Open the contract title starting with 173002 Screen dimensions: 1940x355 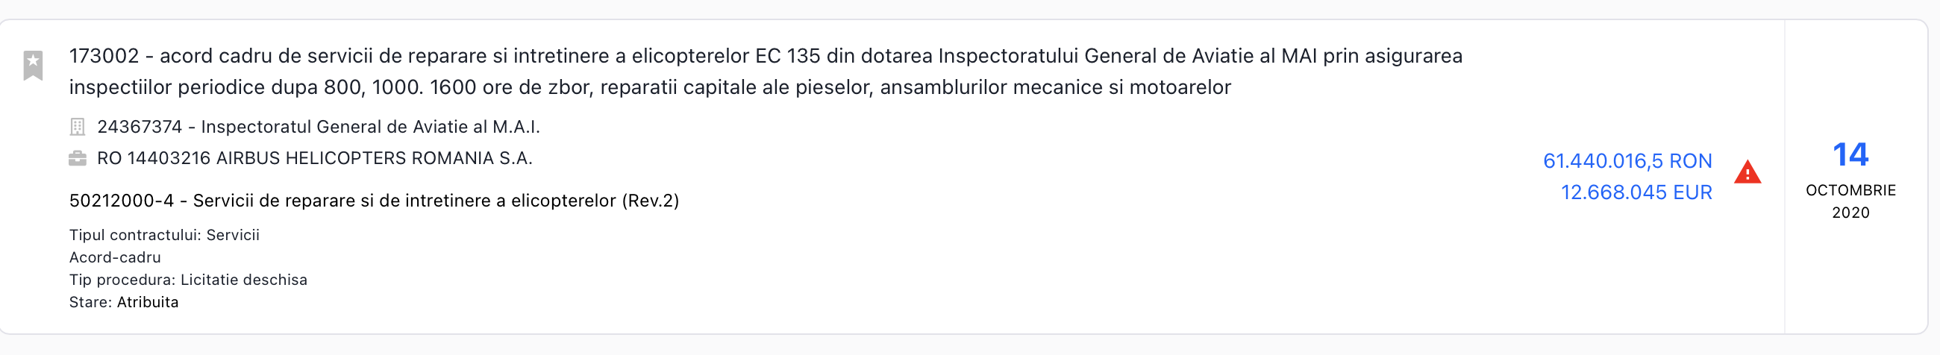765,57
